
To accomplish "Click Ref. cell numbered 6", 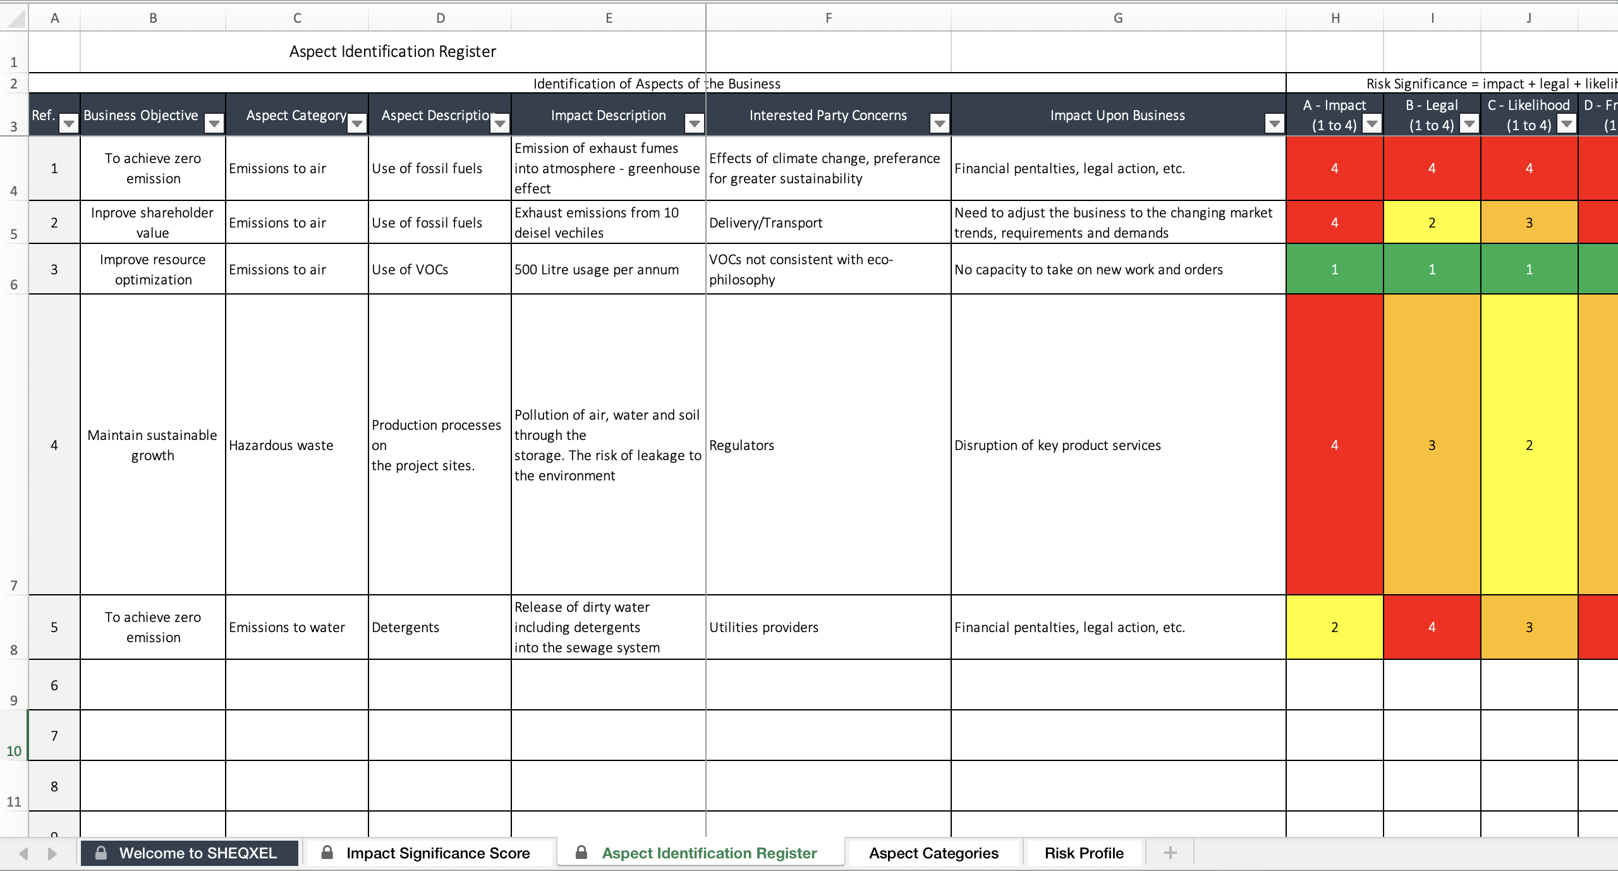I will coord(54,685).
